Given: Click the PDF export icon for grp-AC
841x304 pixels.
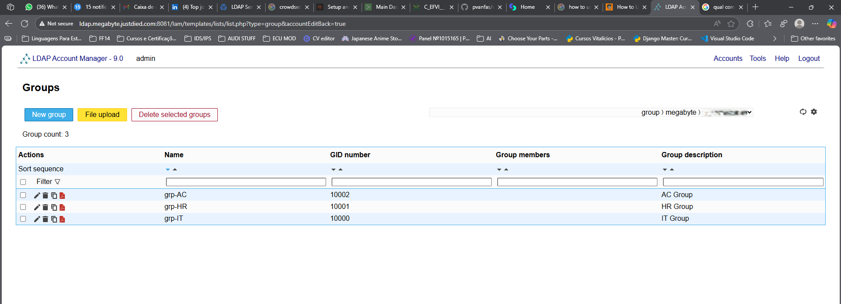Looking at the screenshot, I should point(62,195).
